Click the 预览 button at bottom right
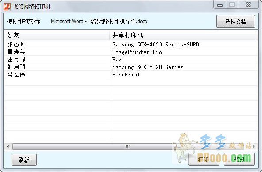Viewport: 262px width, 172px height. (x=239, y=160)
